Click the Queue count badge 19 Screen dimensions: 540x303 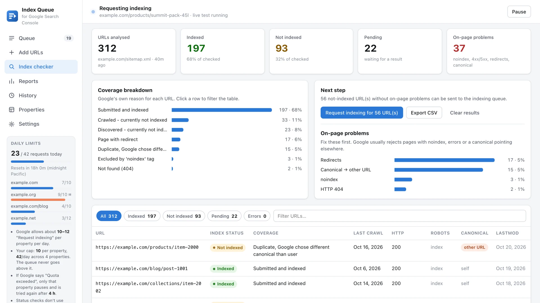(69, 38)
